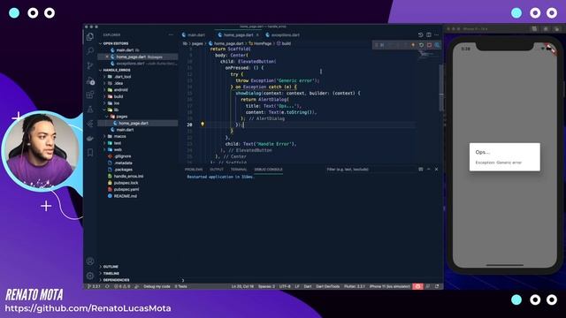Collapse the HANDLE_ERROS project section
This screenshot has width=566, height=318.
click(x=117, y=70)
